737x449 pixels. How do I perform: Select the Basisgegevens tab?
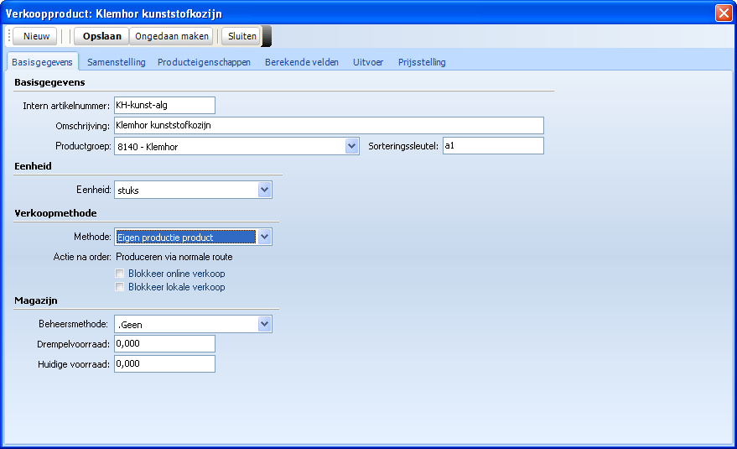pyautogui.click(x=42, y=62)
